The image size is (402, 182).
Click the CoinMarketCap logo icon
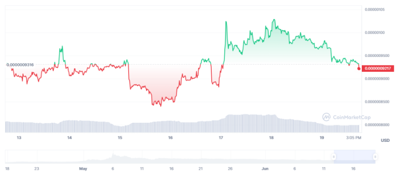click(x=326, y=117)
